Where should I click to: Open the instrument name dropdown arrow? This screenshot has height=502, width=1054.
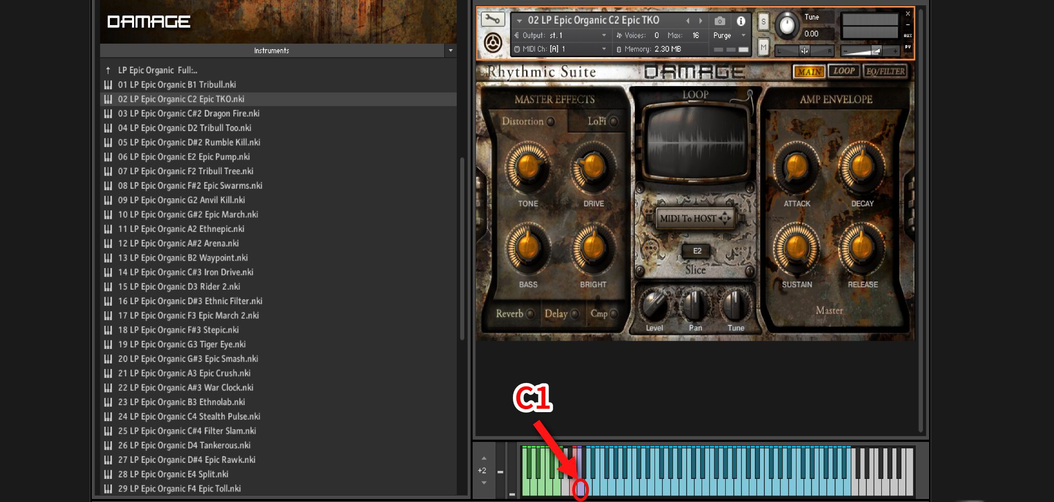[x=519, y=21]
